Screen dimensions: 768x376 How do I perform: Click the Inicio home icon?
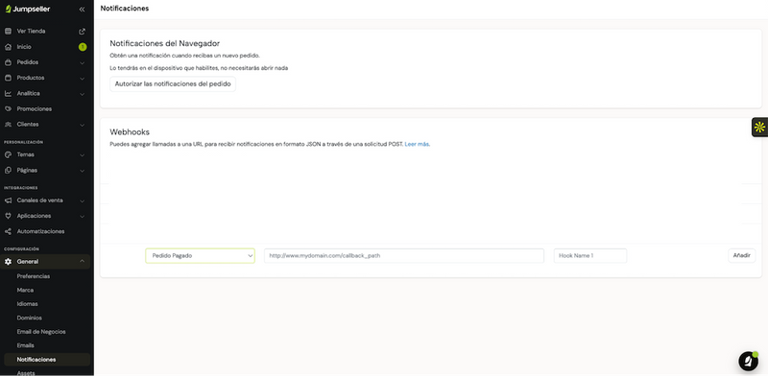[8, 47]
